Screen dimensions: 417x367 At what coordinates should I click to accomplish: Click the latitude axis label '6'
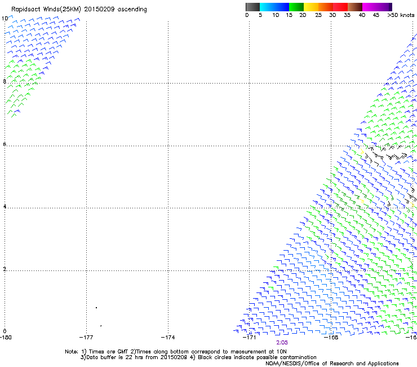point(5,144)
